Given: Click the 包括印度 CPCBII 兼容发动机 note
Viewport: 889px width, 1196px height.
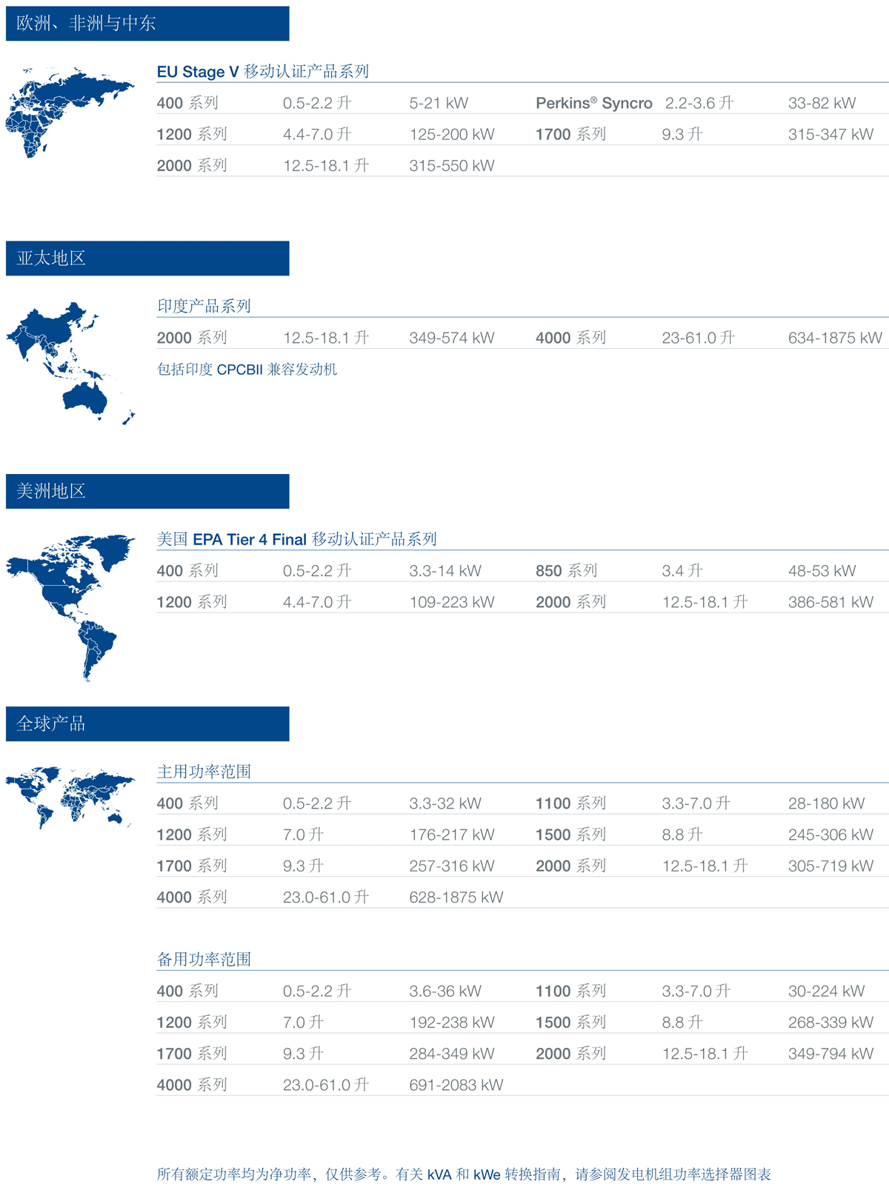Looking at the screenshot, I should click(247, 370).
